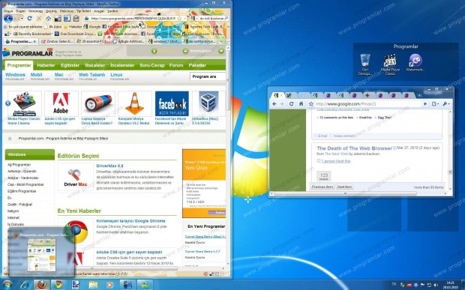Screen dimensions: 465x290
Task: Open the Facebook müzik thumbnail
Action: 172,103
